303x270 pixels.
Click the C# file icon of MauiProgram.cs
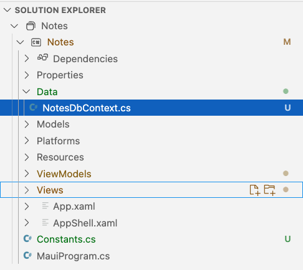click(x=27, y=255)
